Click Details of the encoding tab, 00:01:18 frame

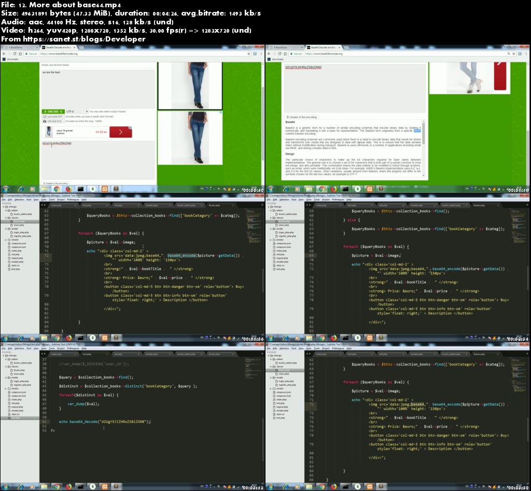(302, 117)
